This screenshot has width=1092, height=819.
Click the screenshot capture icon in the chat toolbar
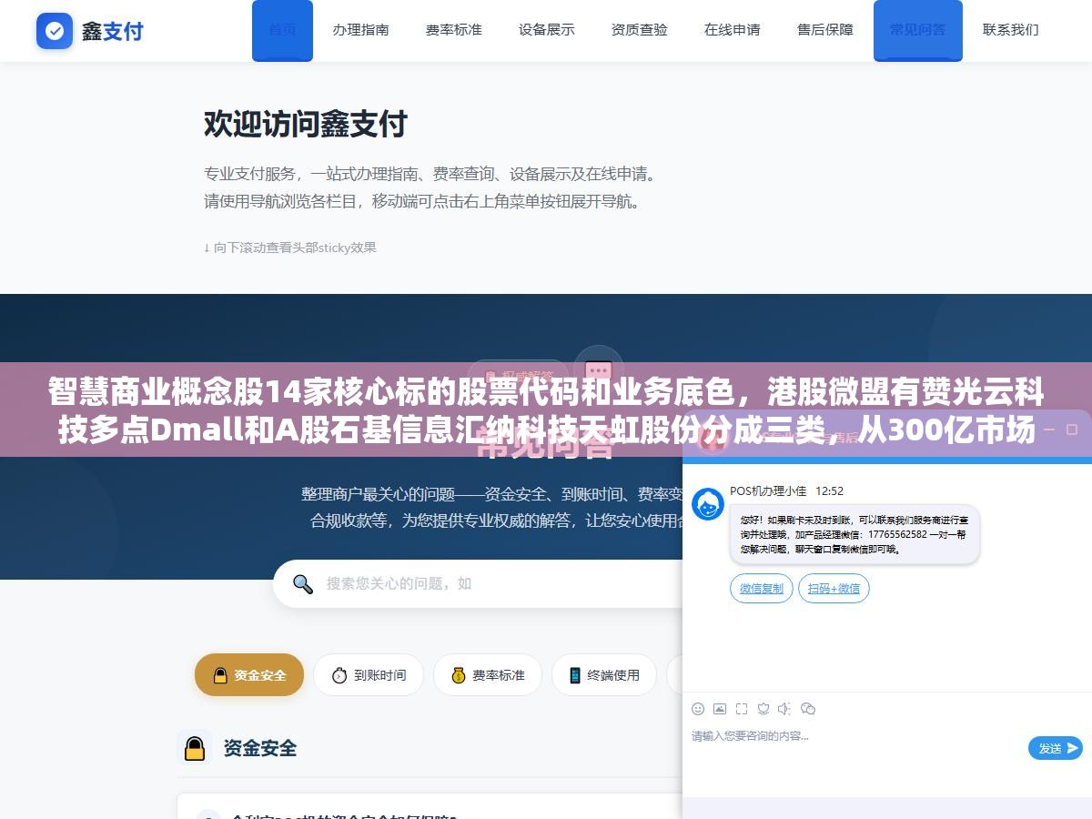tap(742, 709)
